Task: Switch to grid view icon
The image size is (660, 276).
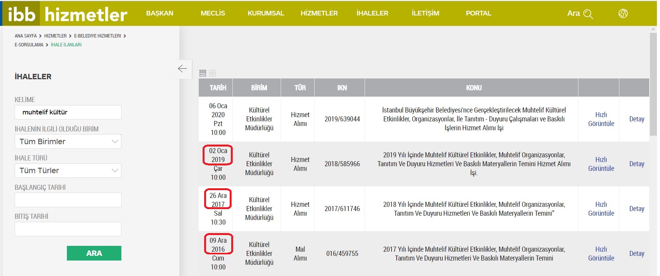Action: coord(212,73)
